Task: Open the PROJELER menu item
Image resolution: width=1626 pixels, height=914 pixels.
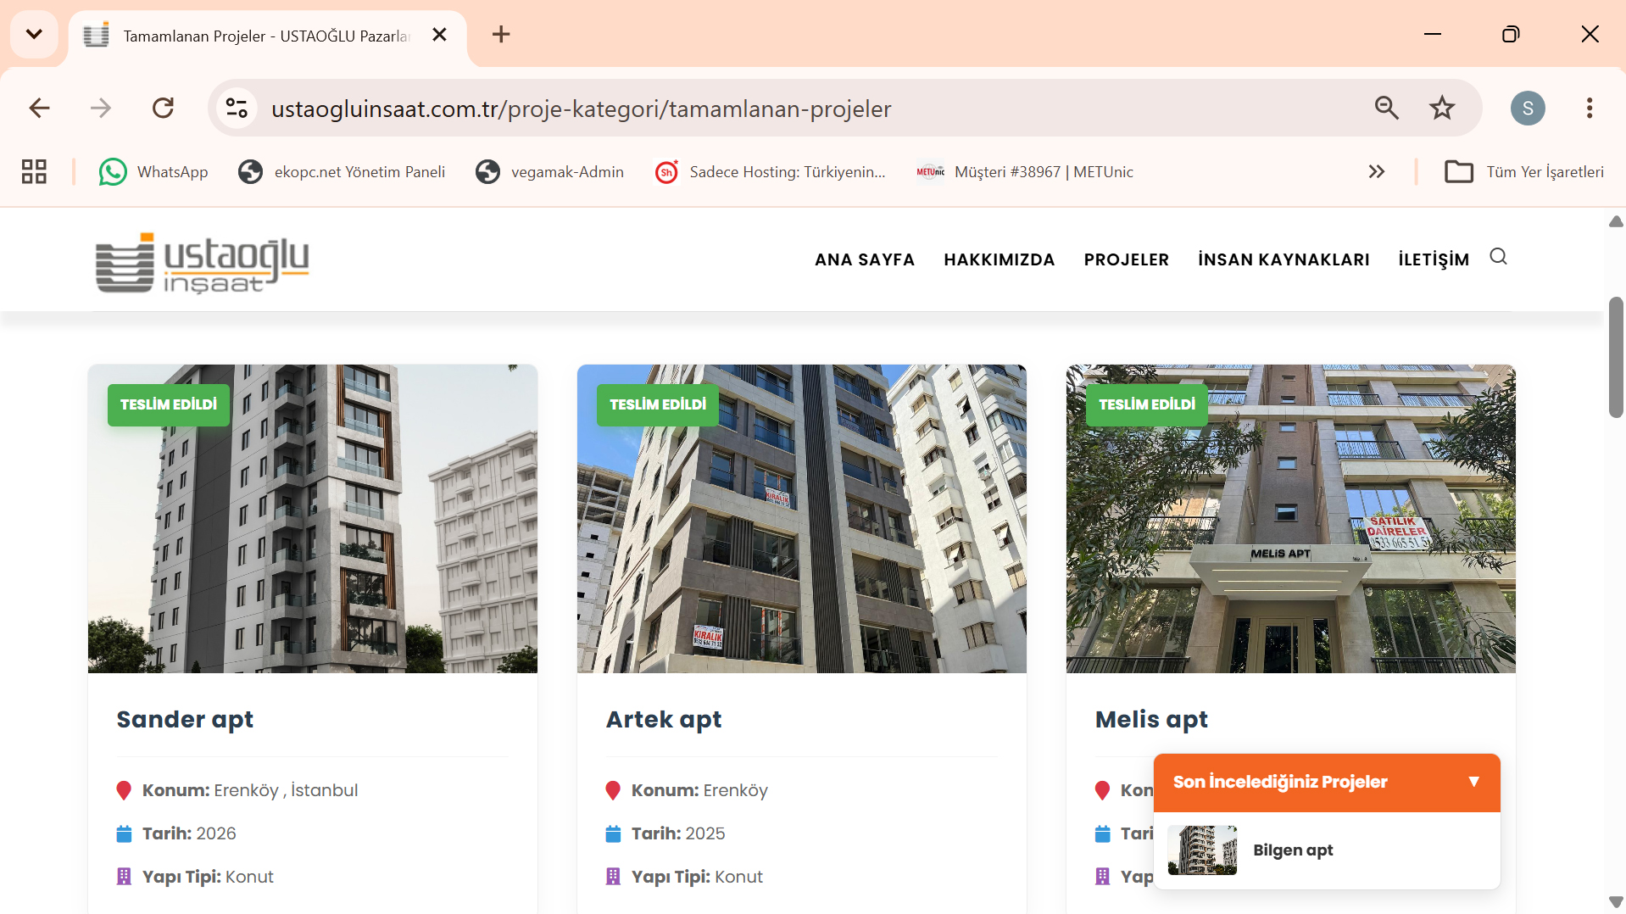Action: [1126, 259]
